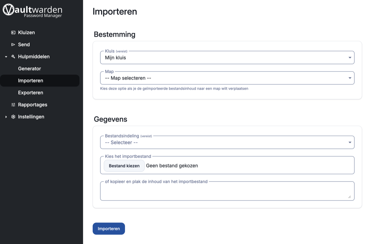
Task: Open Rapportages from the sidebar
Action: 32,105
